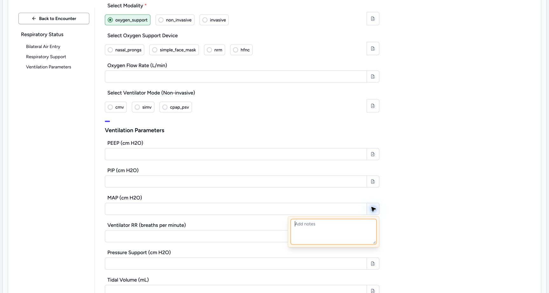Viewport: 549px width, 293px height.
Task: Focus the Tidal Volume input field
Action: [236, 289]
